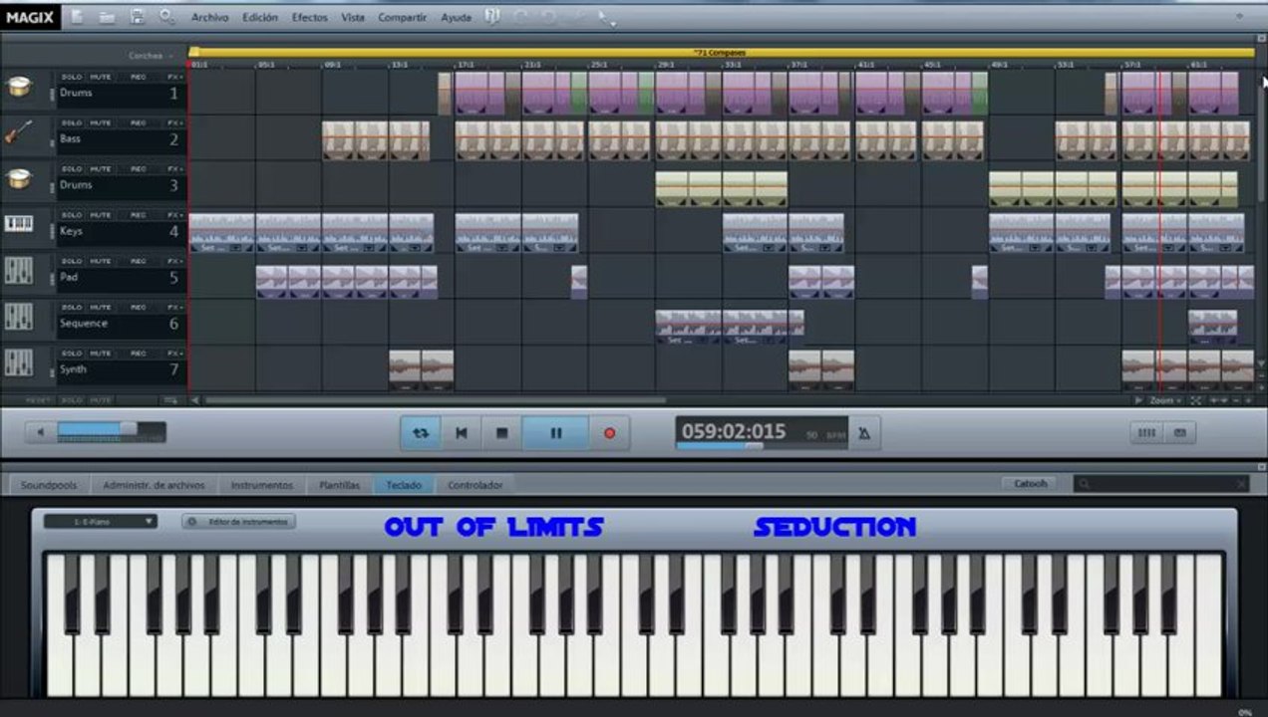Click the Pad track instrument icon
The image size is (1268, 717).
[x=19, y=271]
